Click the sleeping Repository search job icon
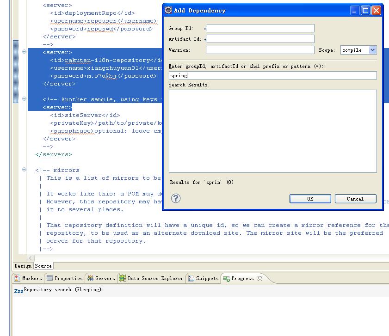This screenshot has width=389, height=336. pos(19,290)
